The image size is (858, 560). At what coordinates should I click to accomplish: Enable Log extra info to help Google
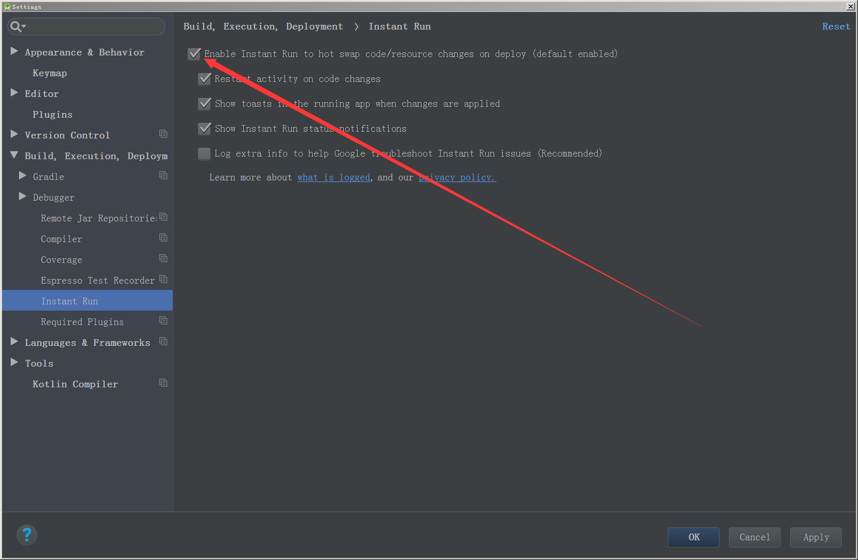(204, 153)
